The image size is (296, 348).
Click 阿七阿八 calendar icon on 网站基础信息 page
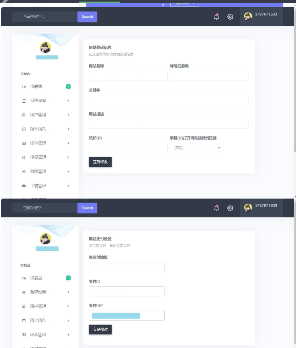click(24, 129)
